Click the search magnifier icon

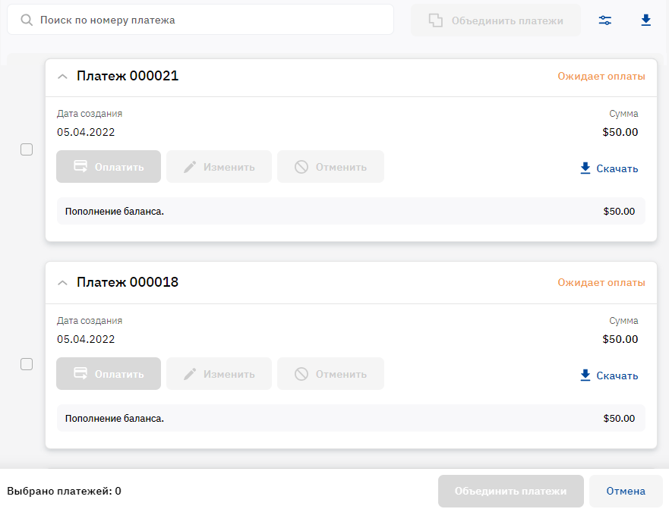click(x=27, y=20)
